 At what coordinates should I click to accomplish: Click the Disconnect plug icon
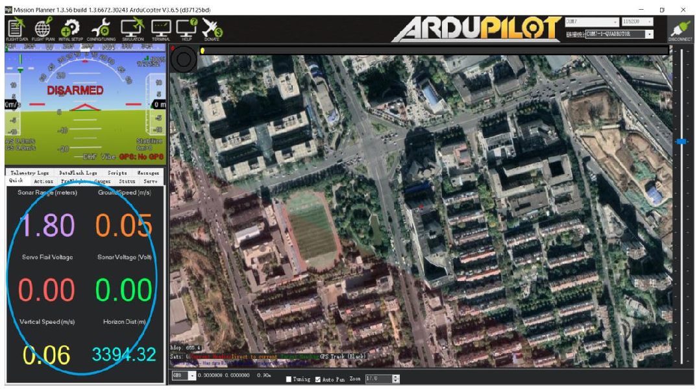[680, 30]
